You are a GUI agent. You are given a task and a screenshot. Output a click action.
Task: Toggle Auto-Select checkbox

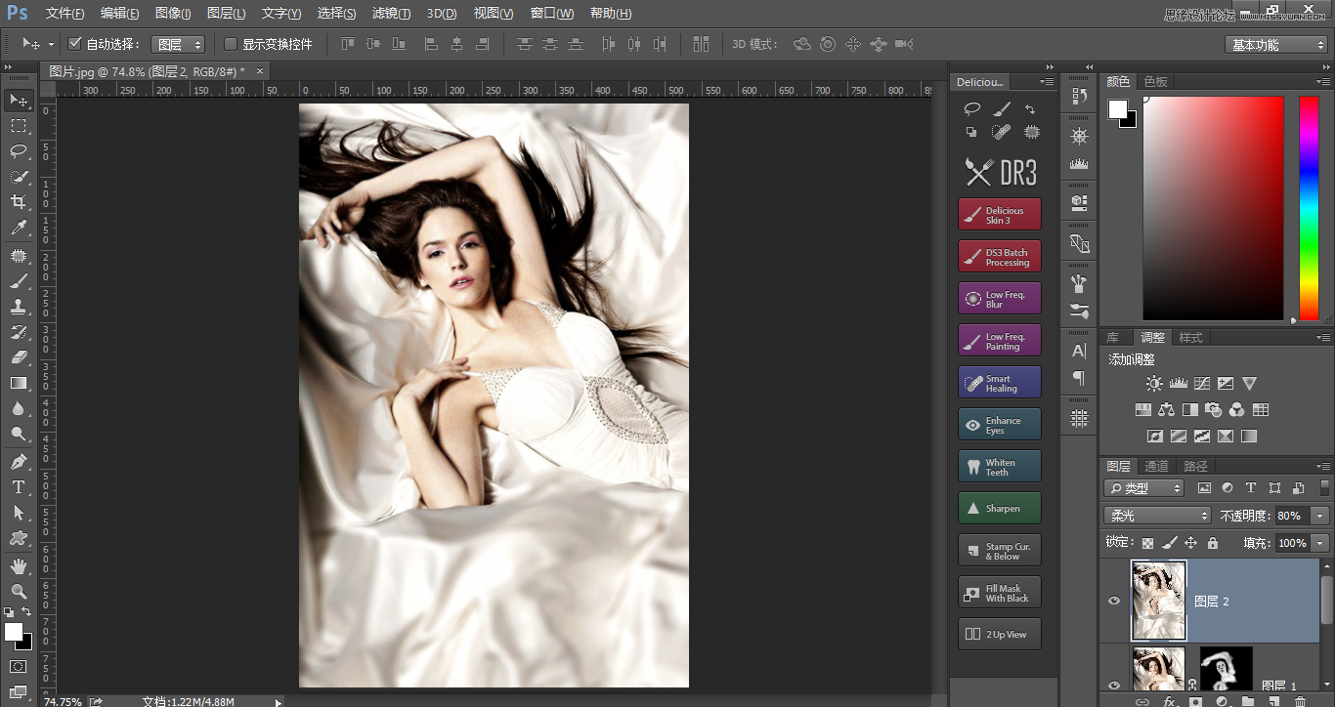[x=74, y=44]
